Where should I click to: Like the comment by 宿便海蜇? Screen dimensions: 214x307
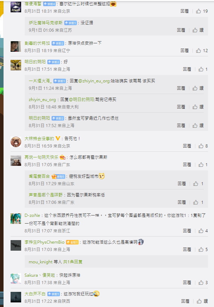point(202,11)
